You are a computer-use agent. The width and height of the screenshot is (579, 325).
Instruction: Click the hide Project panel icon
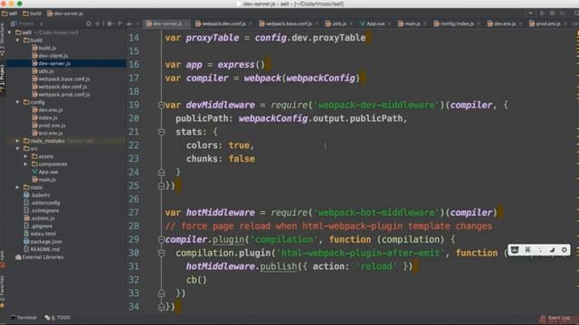(120, 23)
